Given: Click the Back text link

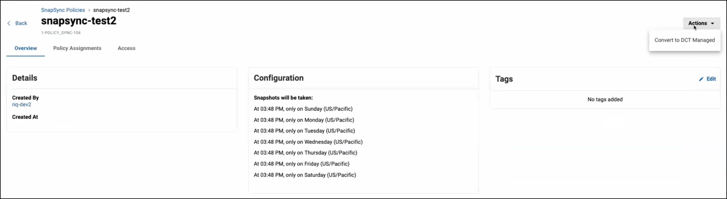Looking at the screenshot, I should point(21,23).
